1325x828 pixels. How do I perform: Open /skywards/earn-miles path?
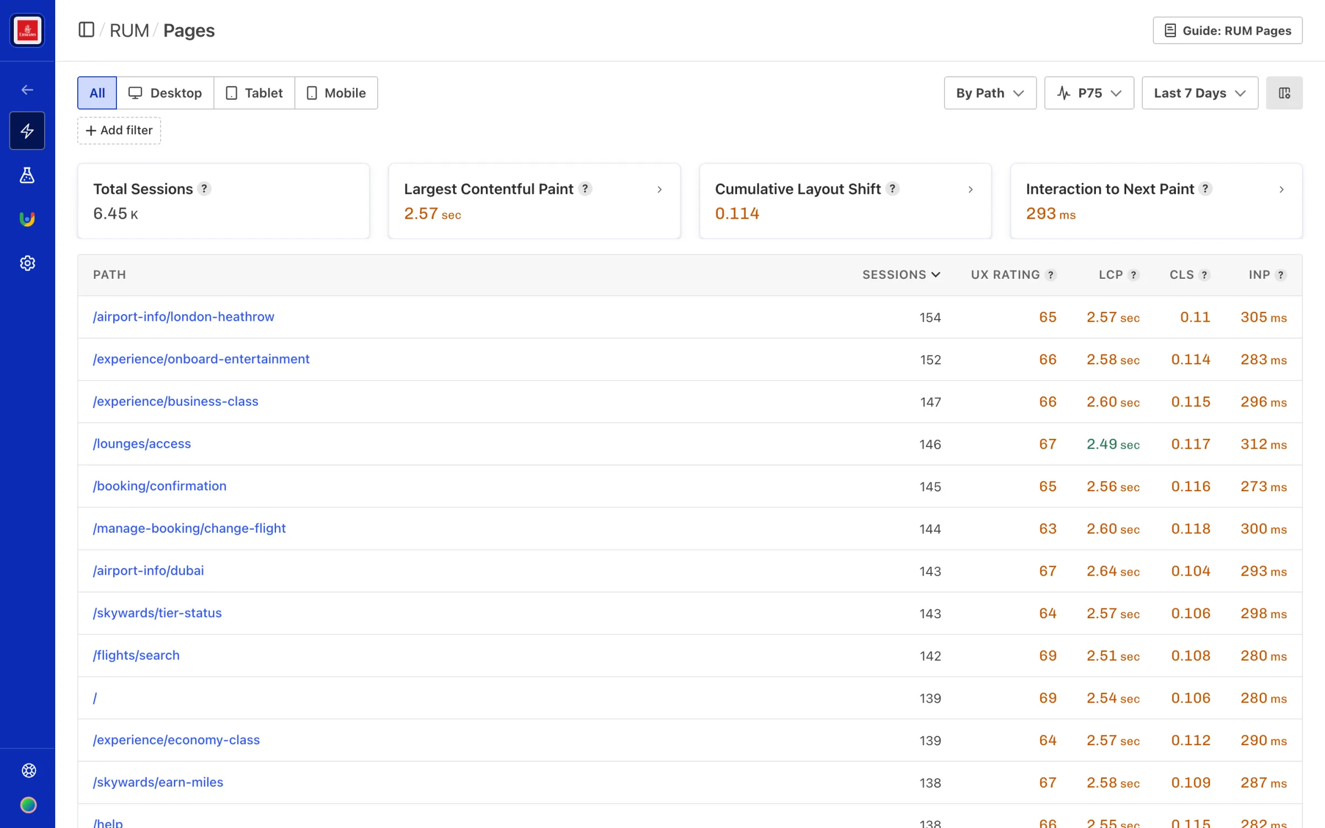coord(158,782)
